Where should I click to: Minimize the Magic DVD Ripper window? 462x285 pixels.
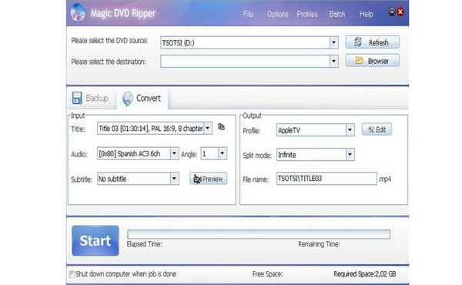pos(392,12)
